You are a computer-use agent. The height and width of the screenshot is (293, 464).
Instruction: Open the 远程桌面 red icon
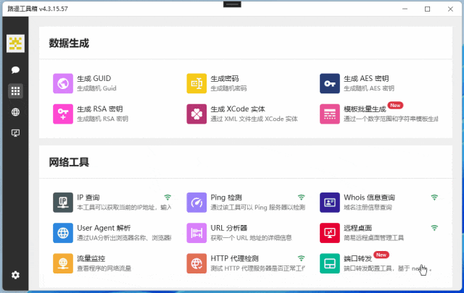pos(330,233)
